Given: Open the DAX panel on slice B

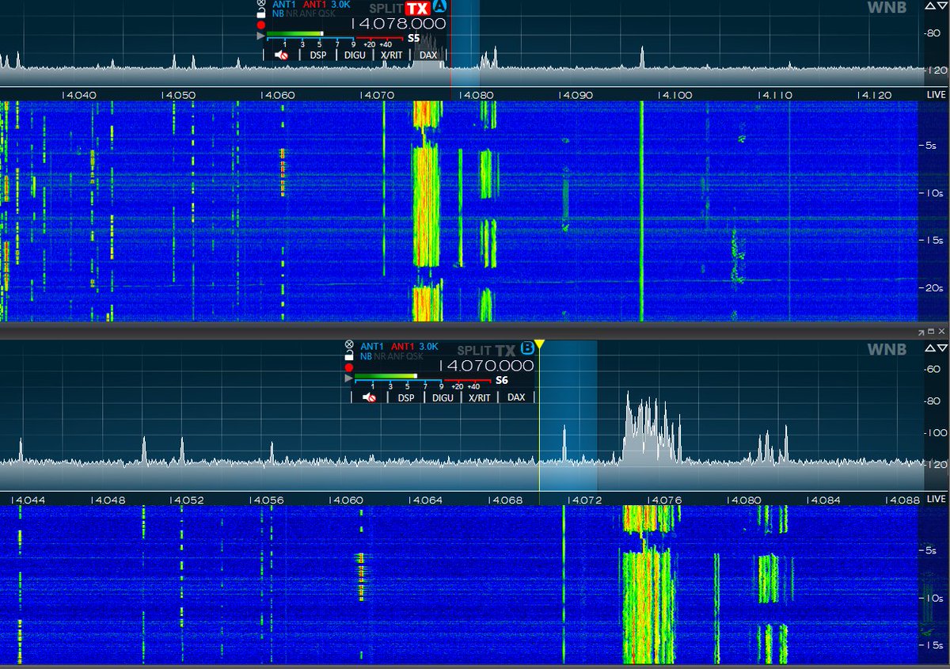Looking at the screenshot, I should (x=516, y=397).
